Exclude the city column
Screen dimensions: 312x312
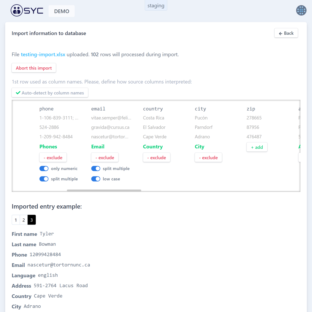208,158
